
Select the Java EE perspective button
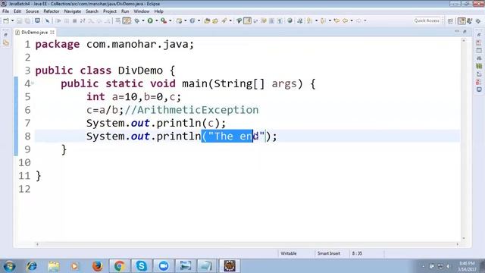462,20
